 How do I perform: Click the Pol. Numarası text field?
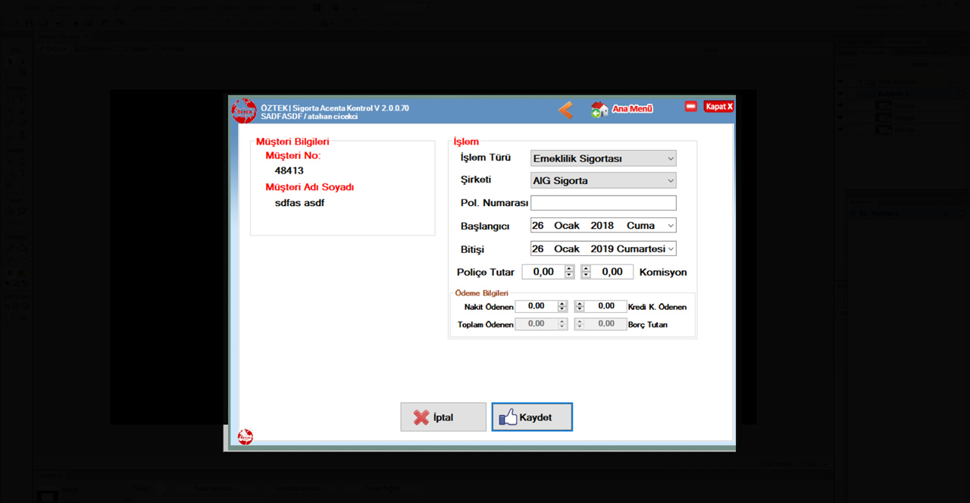tap(602, 203)
